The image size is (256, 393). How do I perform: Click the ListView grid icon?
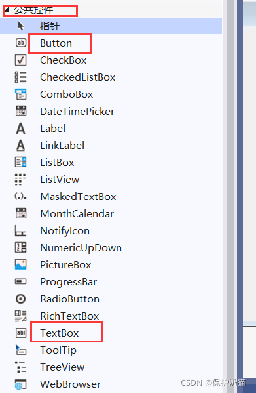[x=20, y=180]
